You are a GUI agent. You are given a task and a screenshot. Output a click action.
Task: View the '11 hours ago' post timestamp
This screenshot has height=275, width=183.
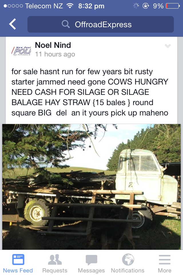click(55, 54)
